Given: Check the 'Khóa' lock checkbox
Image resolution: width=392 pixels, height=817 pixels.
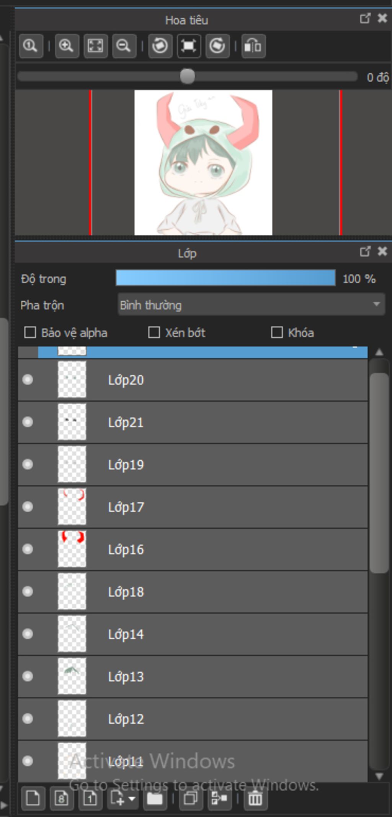Looking at the screenshot, I should click(277, 332).
